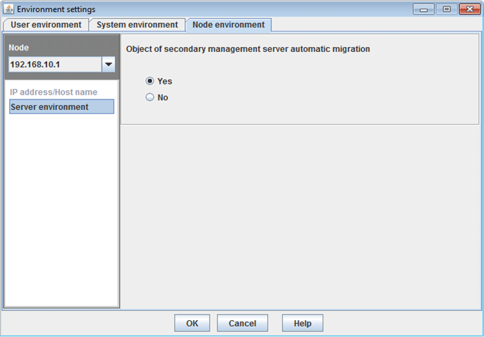
Task: Open Help for environment settings
Action: 302,323
